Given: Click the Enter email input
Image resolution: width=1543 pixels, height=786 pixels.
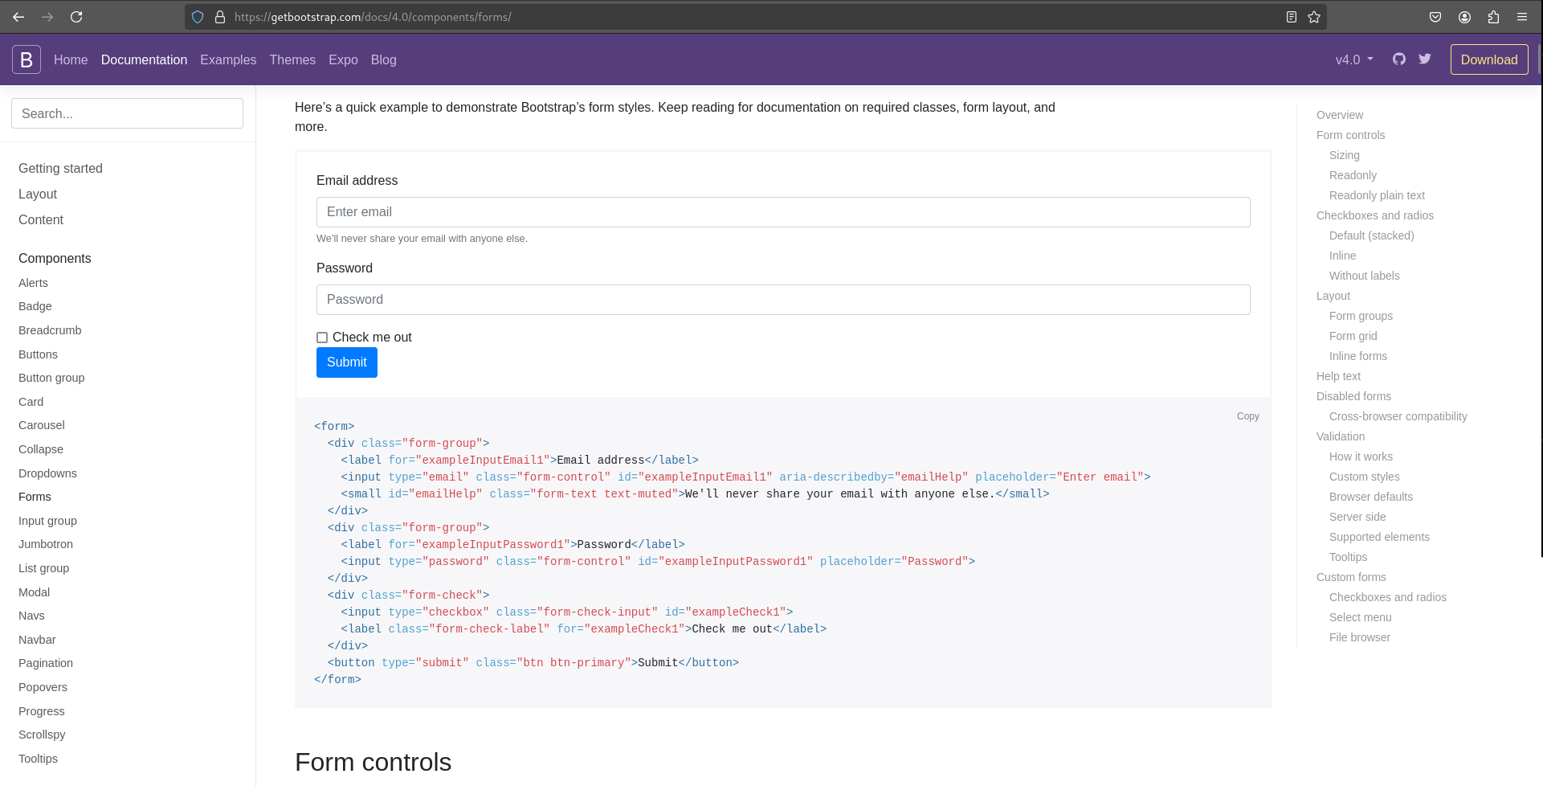Looking at the screenshot, I should [783, 212].
